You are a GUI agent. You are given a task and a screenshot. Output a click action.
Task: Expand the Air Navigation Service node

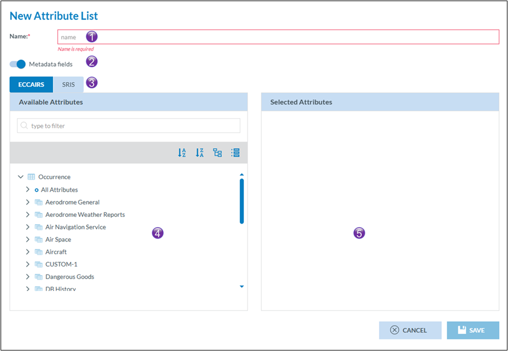[27, 227]
